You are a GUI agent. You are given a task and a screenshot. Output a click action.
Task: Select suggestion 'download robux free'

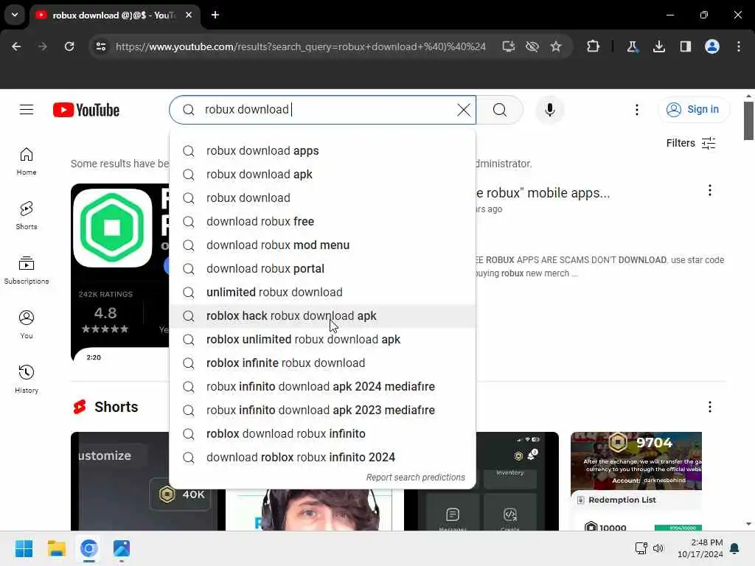click(323, 221)
